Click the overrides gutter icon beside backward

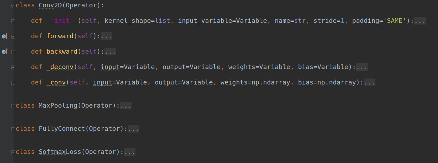[4, 52]
